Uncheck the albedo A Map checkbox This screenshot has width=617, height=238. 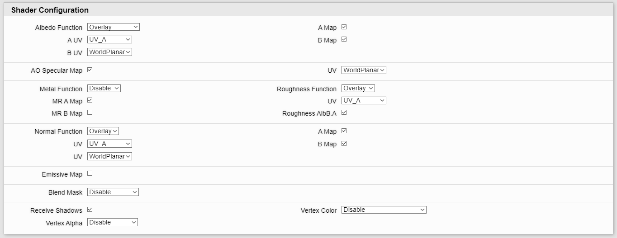coord(344,27)
